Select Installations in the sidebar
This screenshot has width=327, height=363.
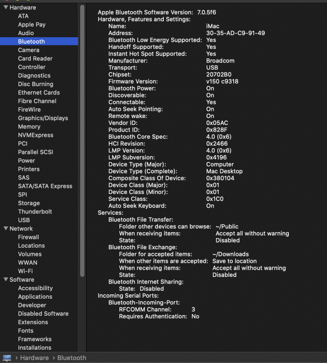pyautogui.click(x=35, y=348)
